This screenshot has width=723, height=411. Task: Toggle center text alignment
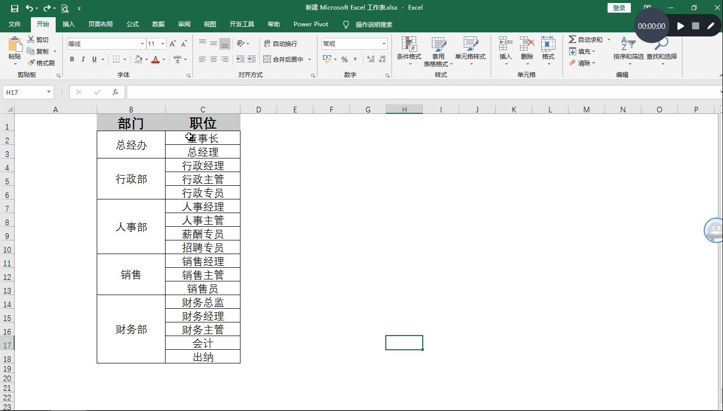[213, 59]
